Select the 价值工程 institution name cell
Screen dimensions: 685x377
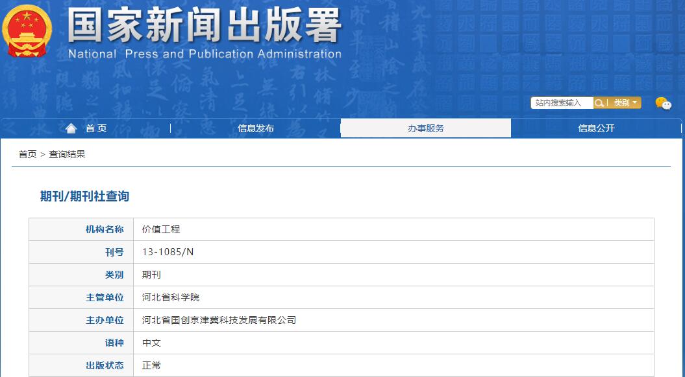tap(161, 229)
